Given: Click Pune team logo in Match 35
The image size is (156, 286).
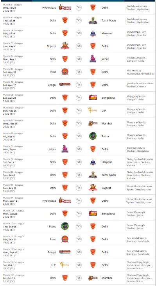Looking at the screenshot, I should coord(65,72).
